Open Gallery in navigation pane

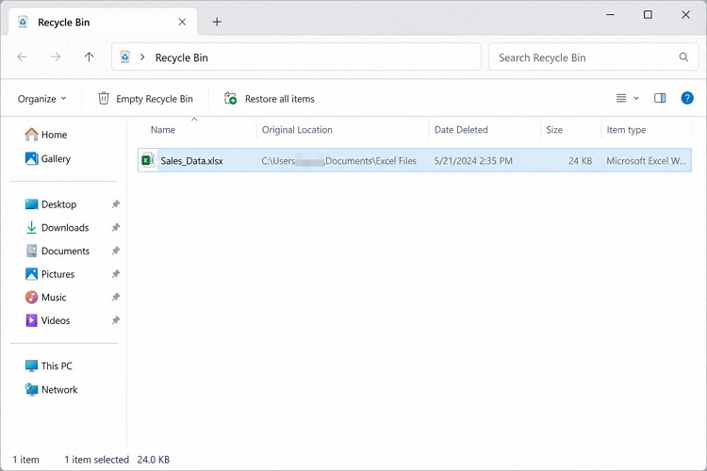point(48,158)
